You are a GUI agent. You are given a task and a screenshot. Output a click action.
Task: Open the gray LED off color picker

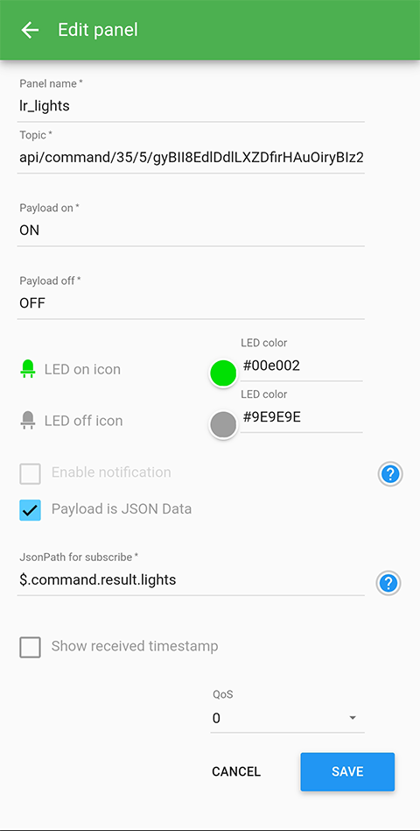[223, 425]
